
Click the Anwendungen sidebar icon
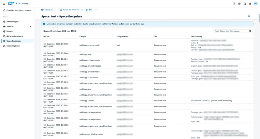click(4, 22)
